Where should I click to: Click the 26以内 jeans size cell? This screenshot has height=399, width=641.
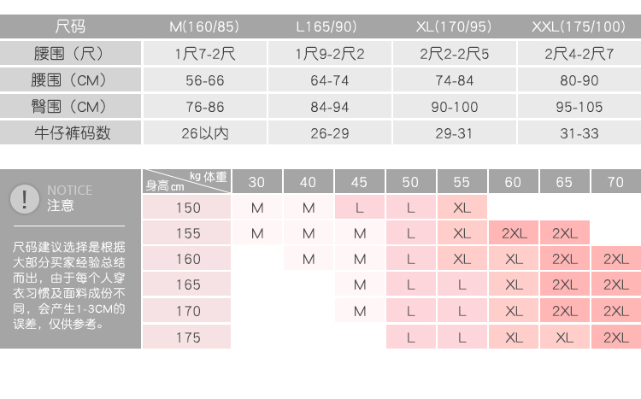[x=205, y=133]
